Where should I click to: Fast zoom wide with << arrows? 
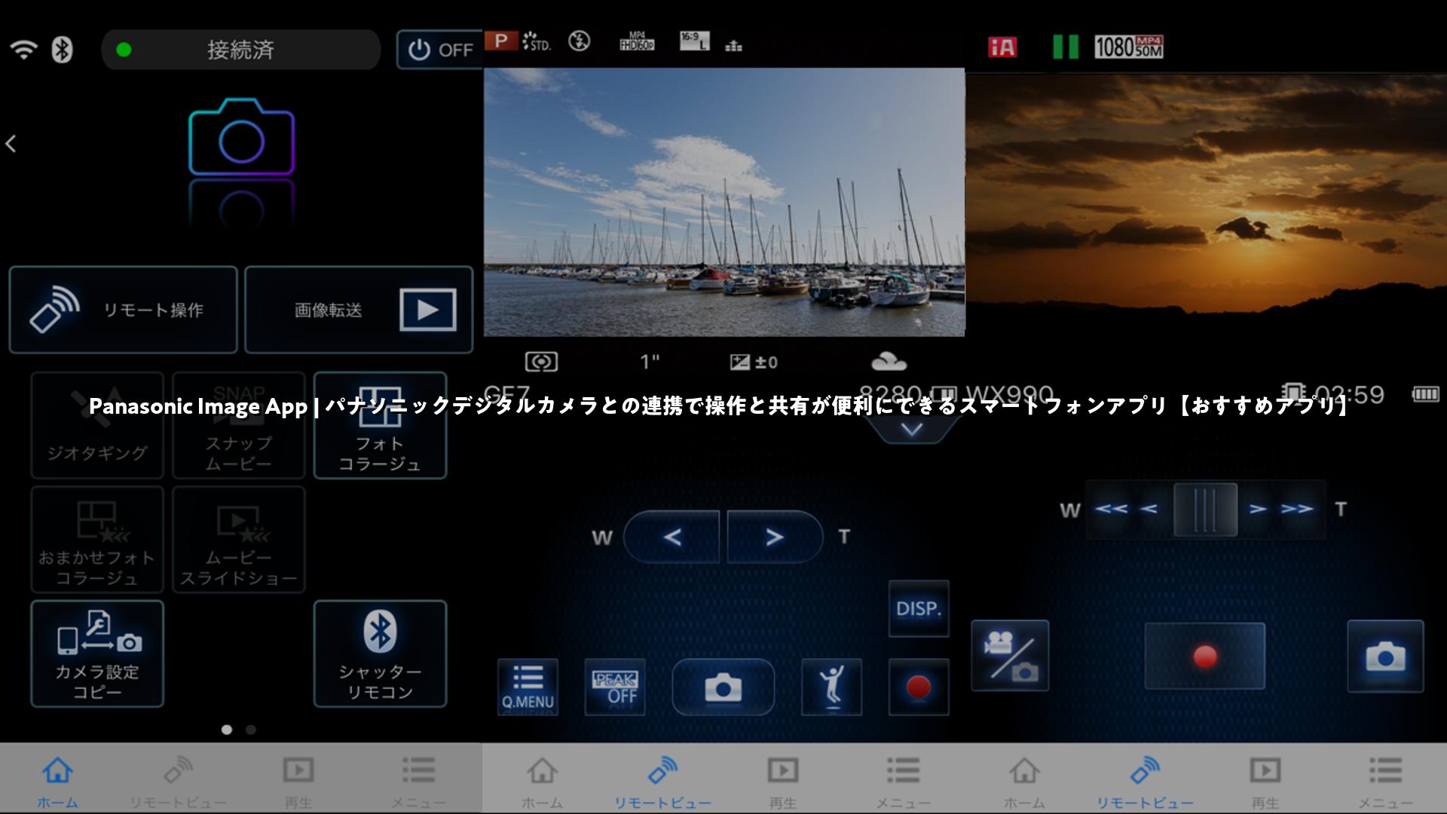(1111, 509)
